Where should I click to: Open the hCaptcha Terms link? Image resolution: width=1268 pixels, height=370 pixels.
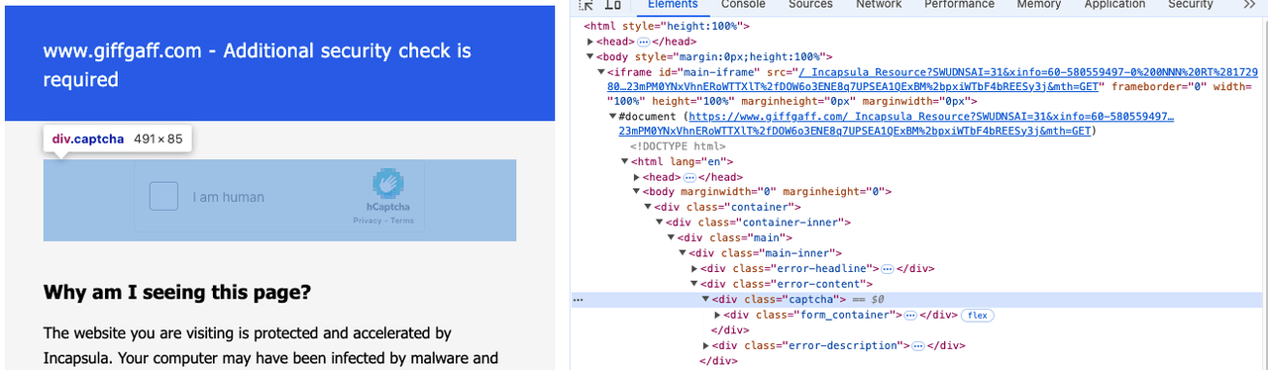click(402, 221)
